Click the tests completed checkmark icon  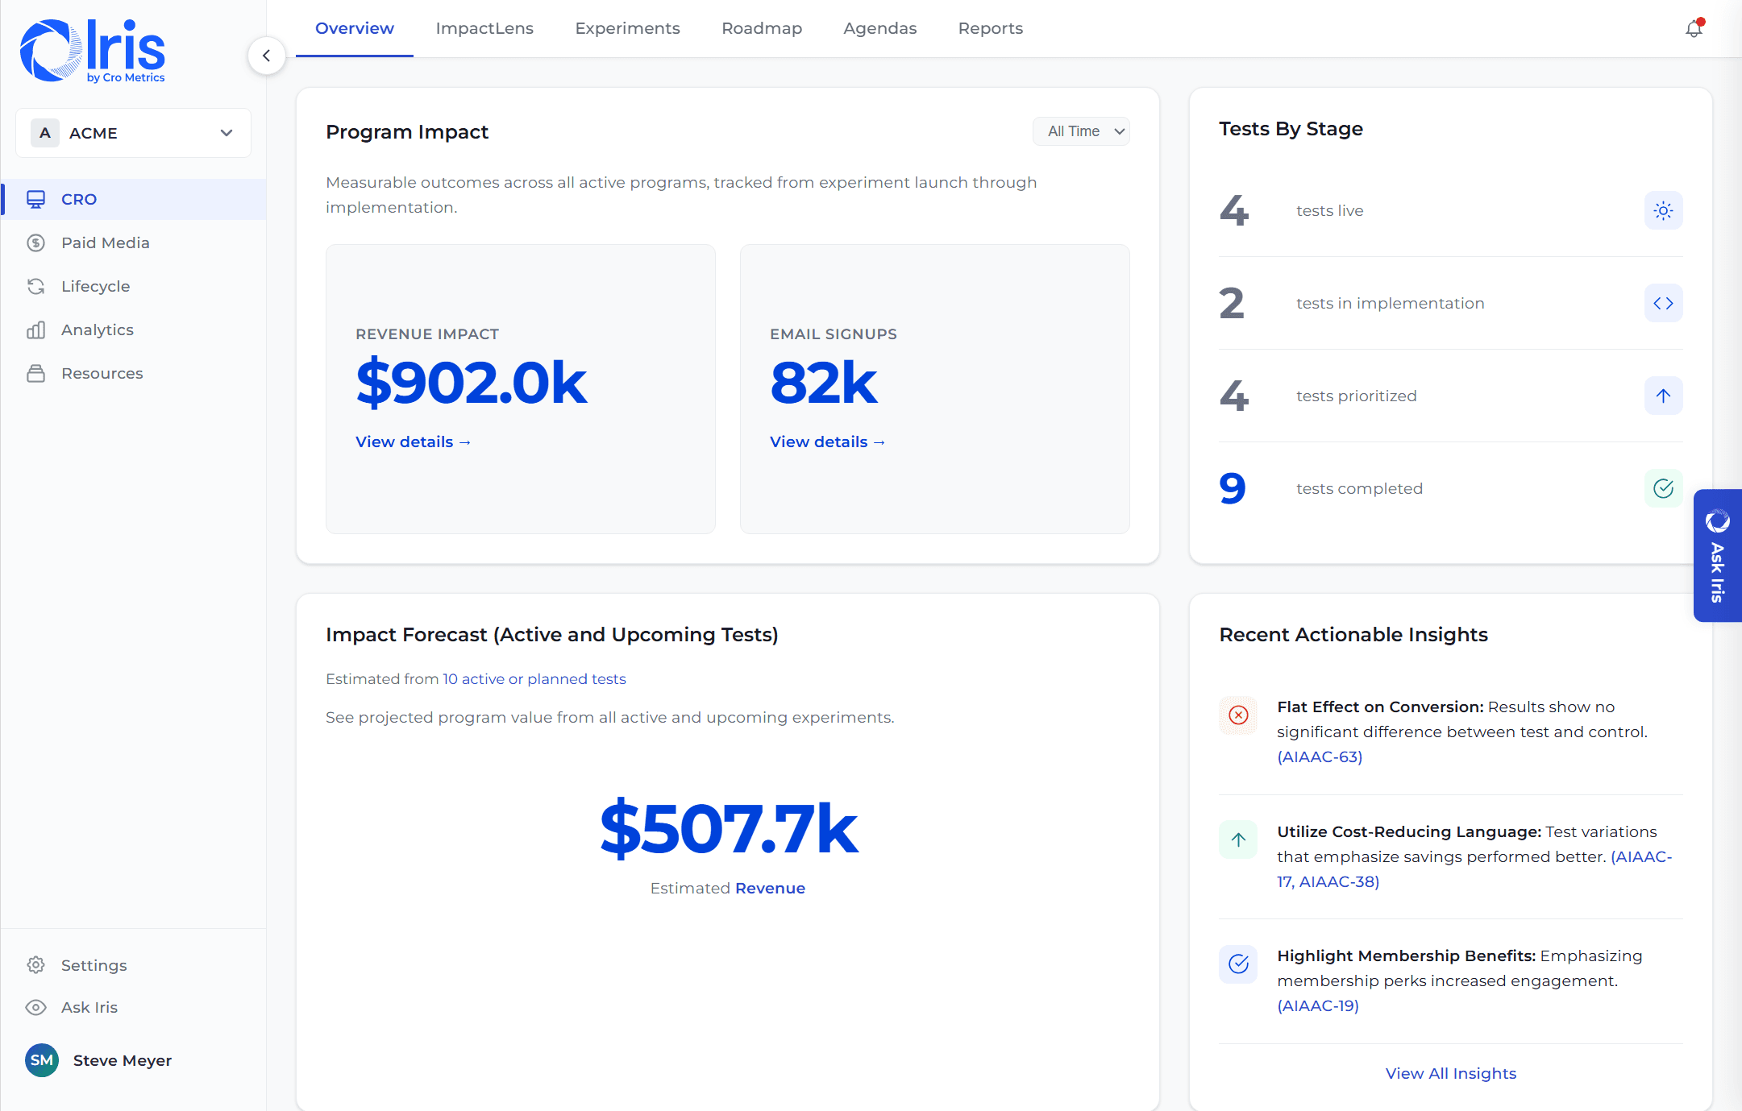click(1662, 487)
